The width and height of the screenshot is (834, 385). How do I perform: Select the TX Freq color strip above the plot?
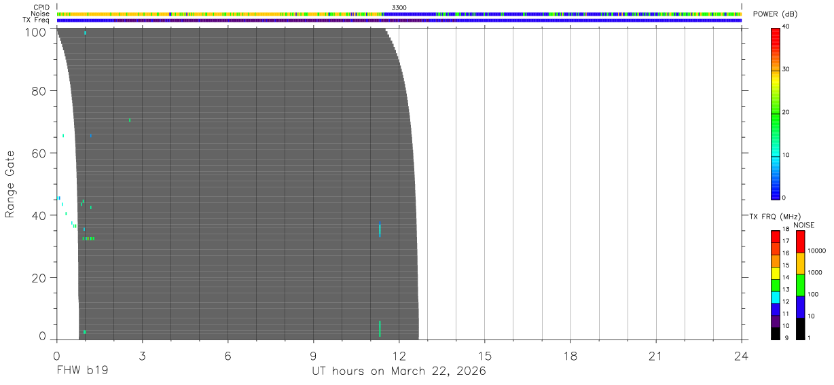(399, 20)
